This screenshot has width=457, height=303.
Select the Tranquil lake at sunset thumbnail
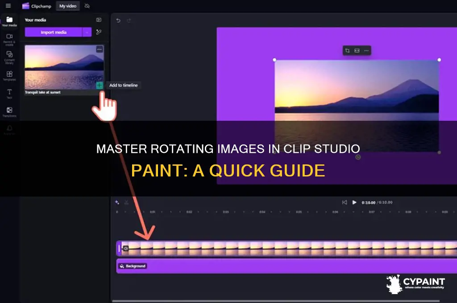click(x=64, y=67)
